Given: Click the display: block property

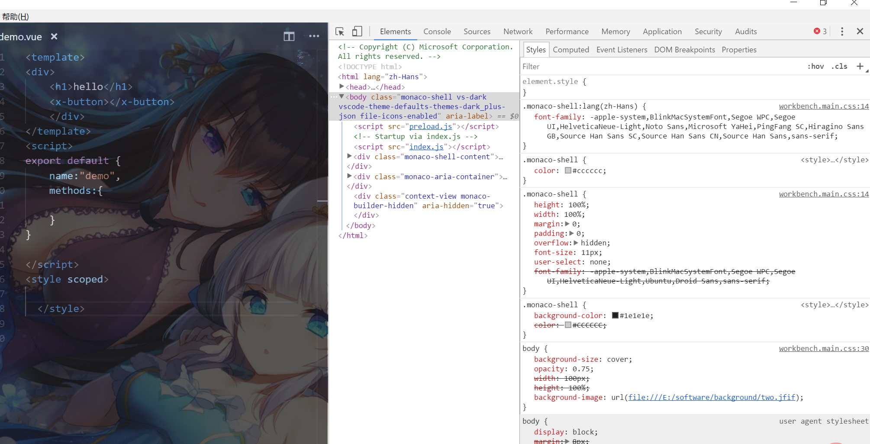Looking at the screenshot, I should (566, 432).
